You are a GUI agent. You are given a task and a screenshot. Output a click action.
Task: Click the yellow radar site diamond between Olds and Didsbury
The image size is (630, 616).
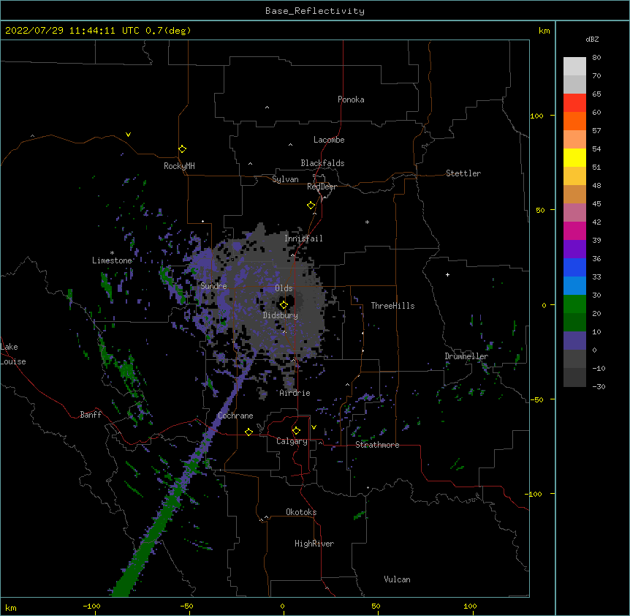tap(284, 305)
